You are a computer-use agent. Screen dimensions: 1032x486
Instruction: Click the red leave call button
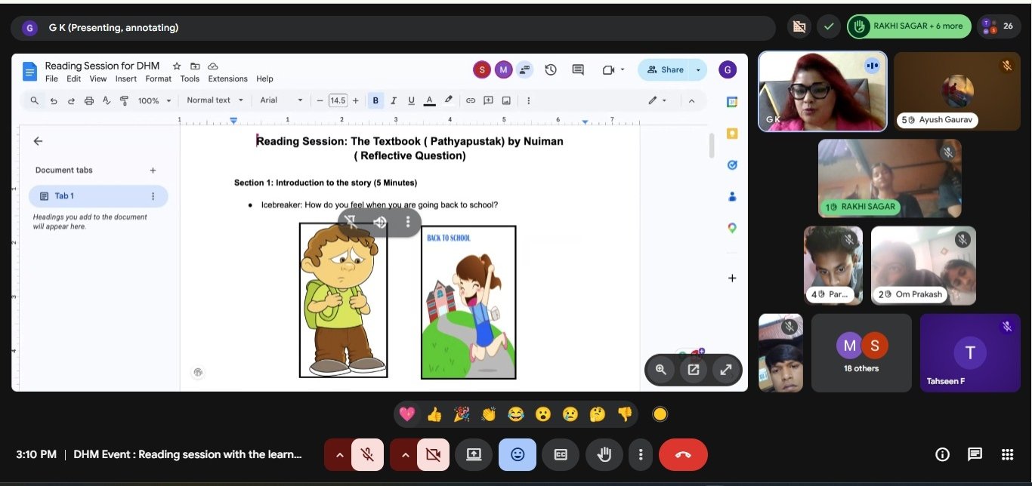[683, 454]
